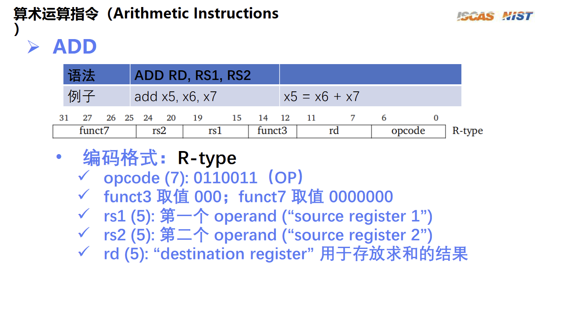Select the "编码格式：R-type" bullet line

(x=160, y=158)
